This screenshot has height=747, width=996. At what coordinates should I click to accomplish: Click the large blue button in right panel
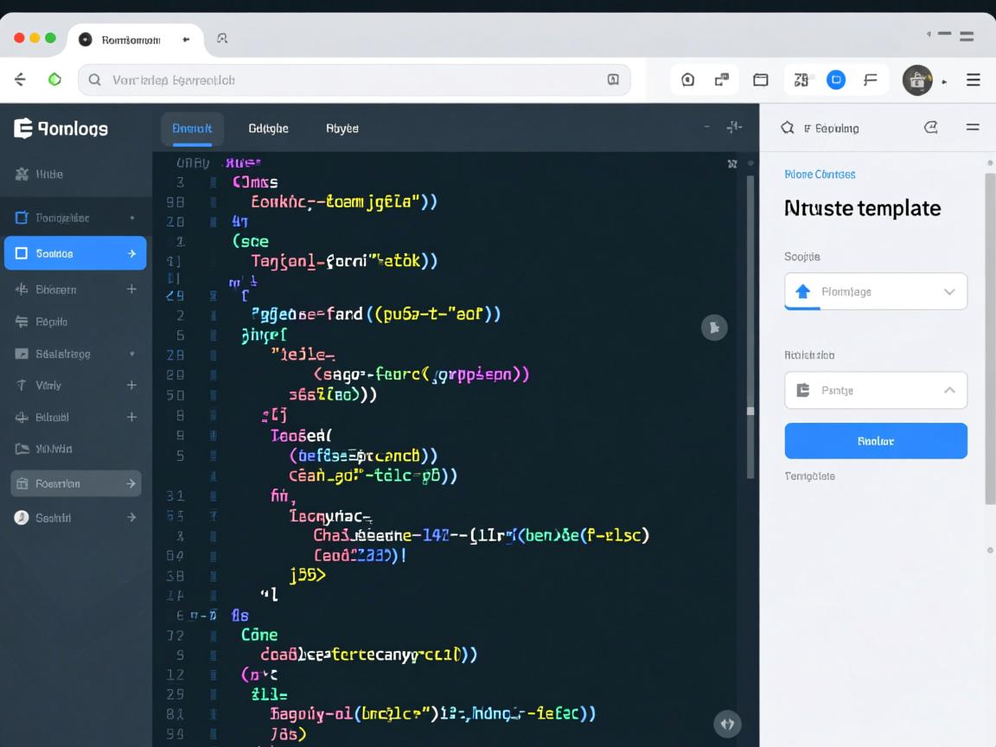pyautogui.click(x=875, y=441)
